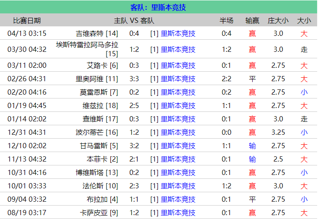
Task: Open 里斯本竞技 link in the 甘马雷斯 row
Action: tap(178, 146)
